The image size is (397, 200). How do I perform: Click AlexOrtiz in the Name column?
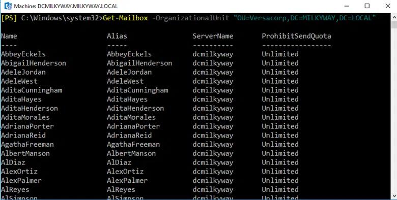coord(19,172)
